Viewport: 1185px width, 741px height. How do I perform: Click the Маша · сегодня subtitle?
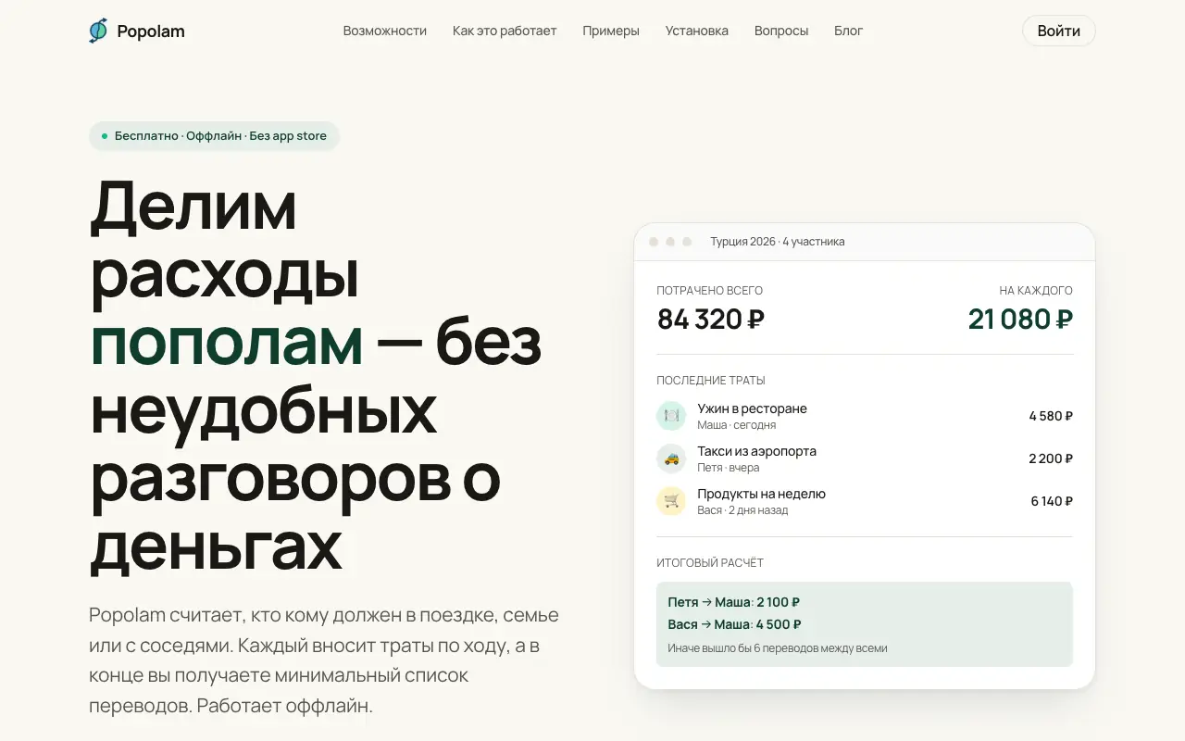[737, 425]
